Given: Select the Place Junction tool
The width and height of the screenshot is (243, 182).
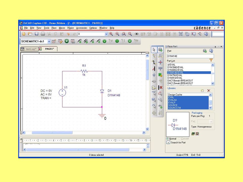Looking at the screenshot, I should click(x=160, y=62).
